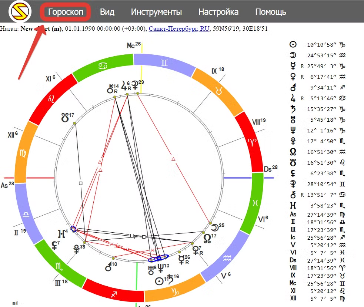Image resolution: width=364 pixels, height=307 pixels.
Task: Click the Uranus symbol in the planet table
Action: click(x=293, y=119)
